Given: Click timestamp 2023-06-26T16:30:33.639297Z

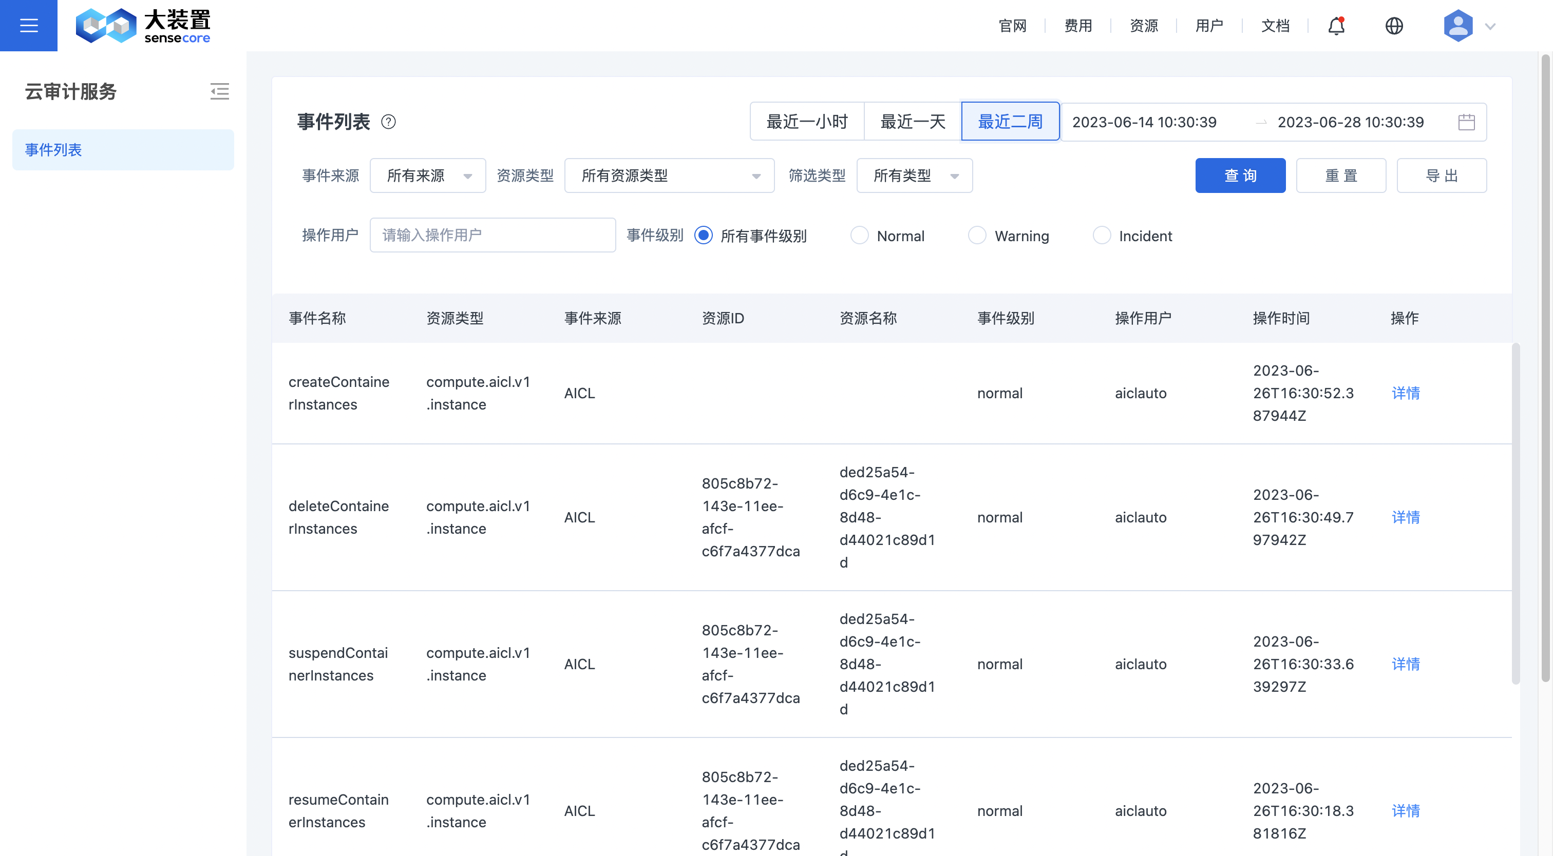Looking at the screenshot, I should tap(1303, 665).
